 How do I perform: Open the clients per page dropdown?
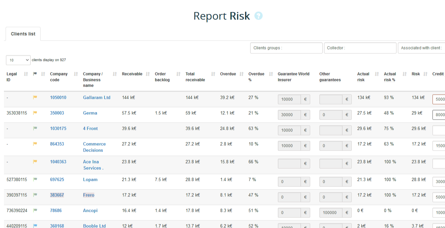(18, 60)
